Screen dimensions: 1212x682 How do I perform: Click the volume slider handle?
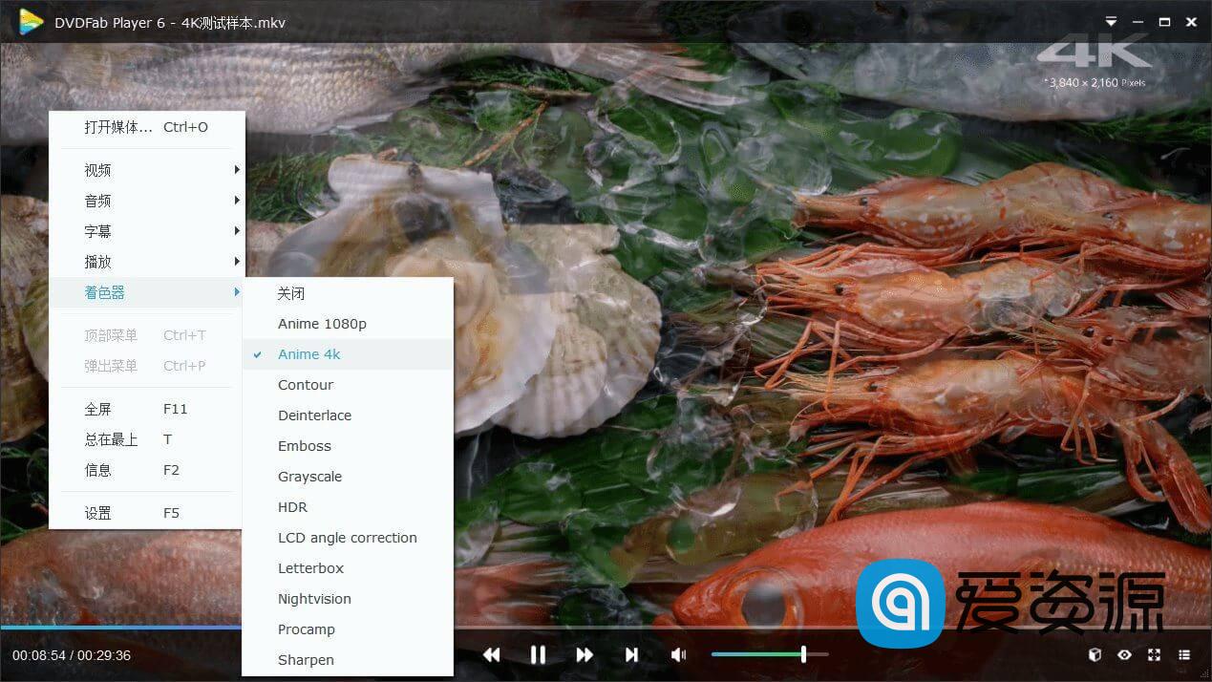(x=803, y=654)
